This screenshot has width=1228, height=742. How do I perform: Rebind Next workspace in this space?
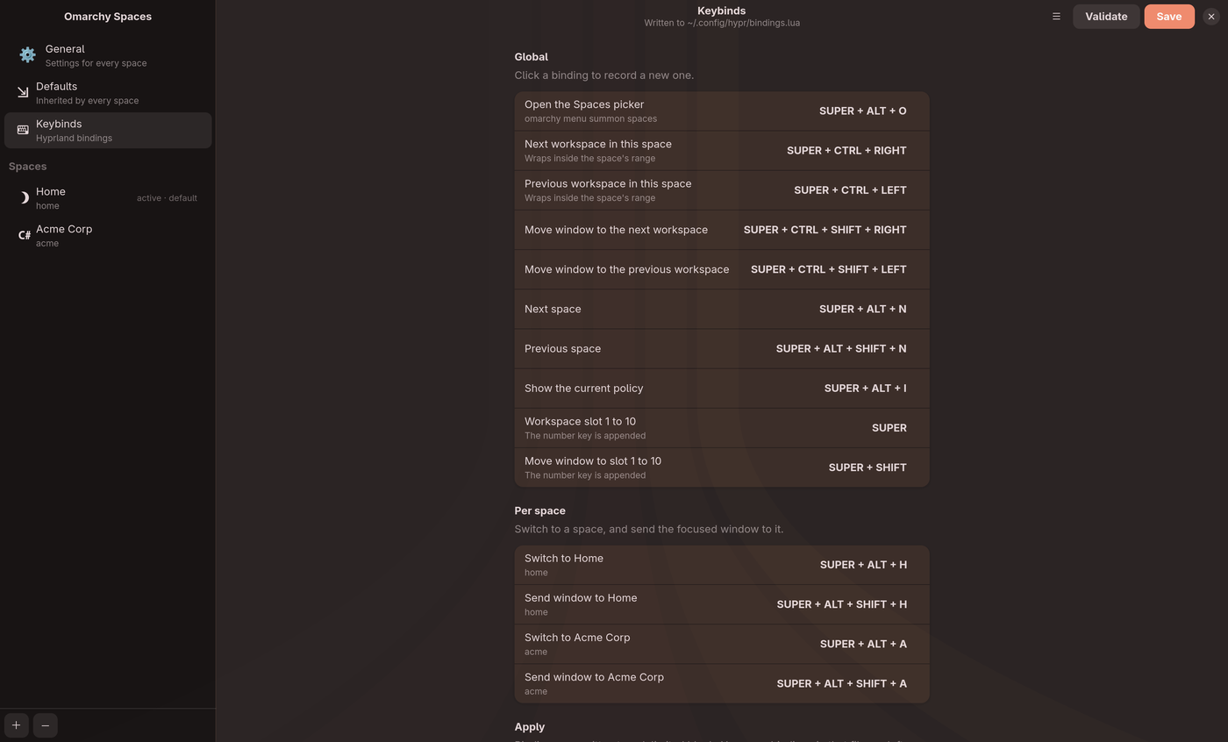(x=722, y=151)
